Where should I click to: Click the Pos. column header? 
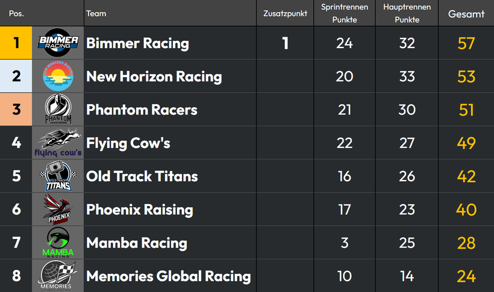(x=16, y=13)
